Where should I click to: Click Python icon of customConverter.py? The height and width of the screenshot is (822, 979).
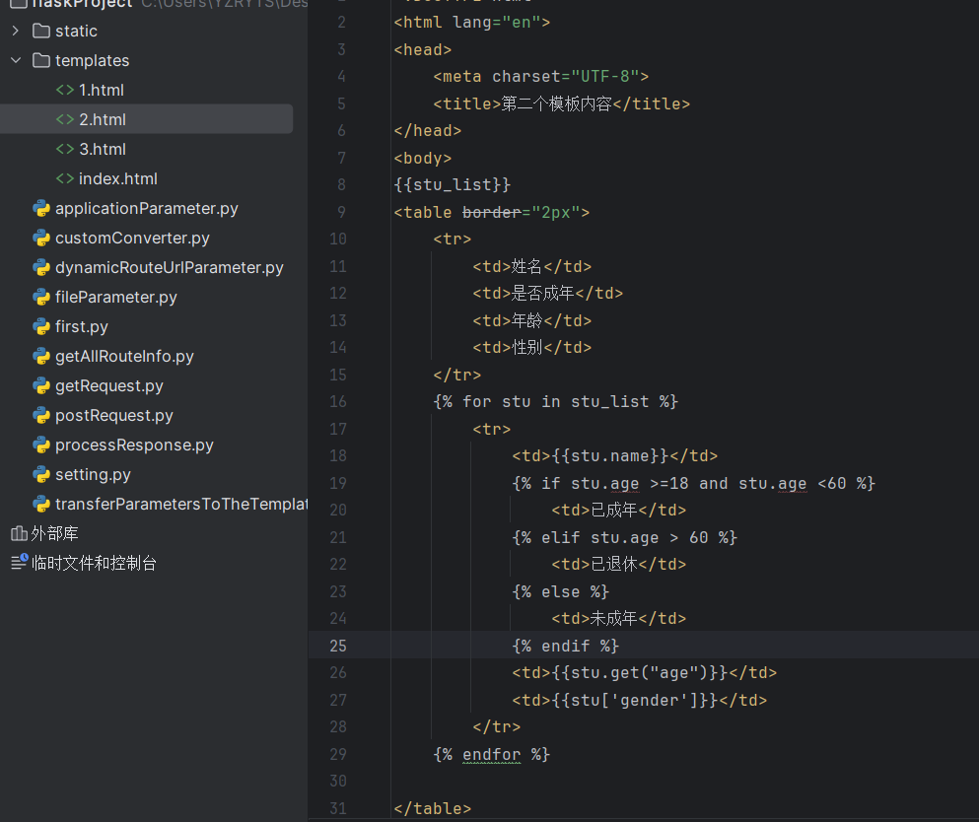41,238
